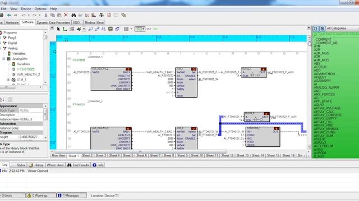Click the canvas horizontal scrollbar thumb
This screenshot has height=201, width=359.
(x=140, y=151)
